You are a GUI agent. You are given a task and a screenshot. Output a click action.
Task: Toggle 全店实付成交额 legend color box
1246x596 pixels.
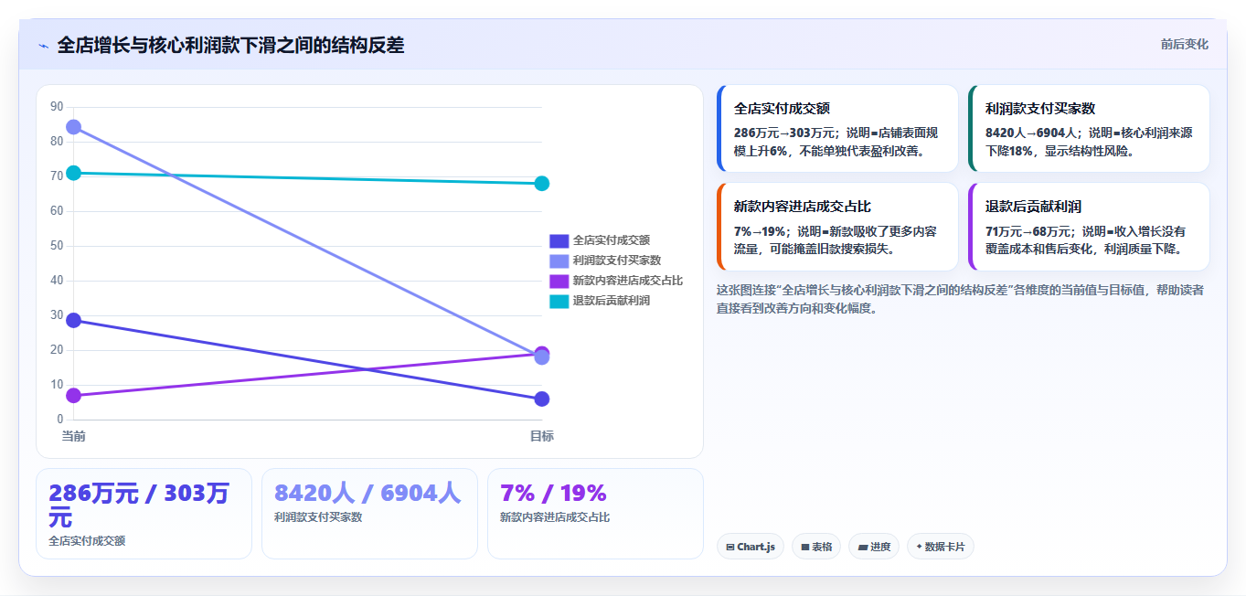pos(559,240)
